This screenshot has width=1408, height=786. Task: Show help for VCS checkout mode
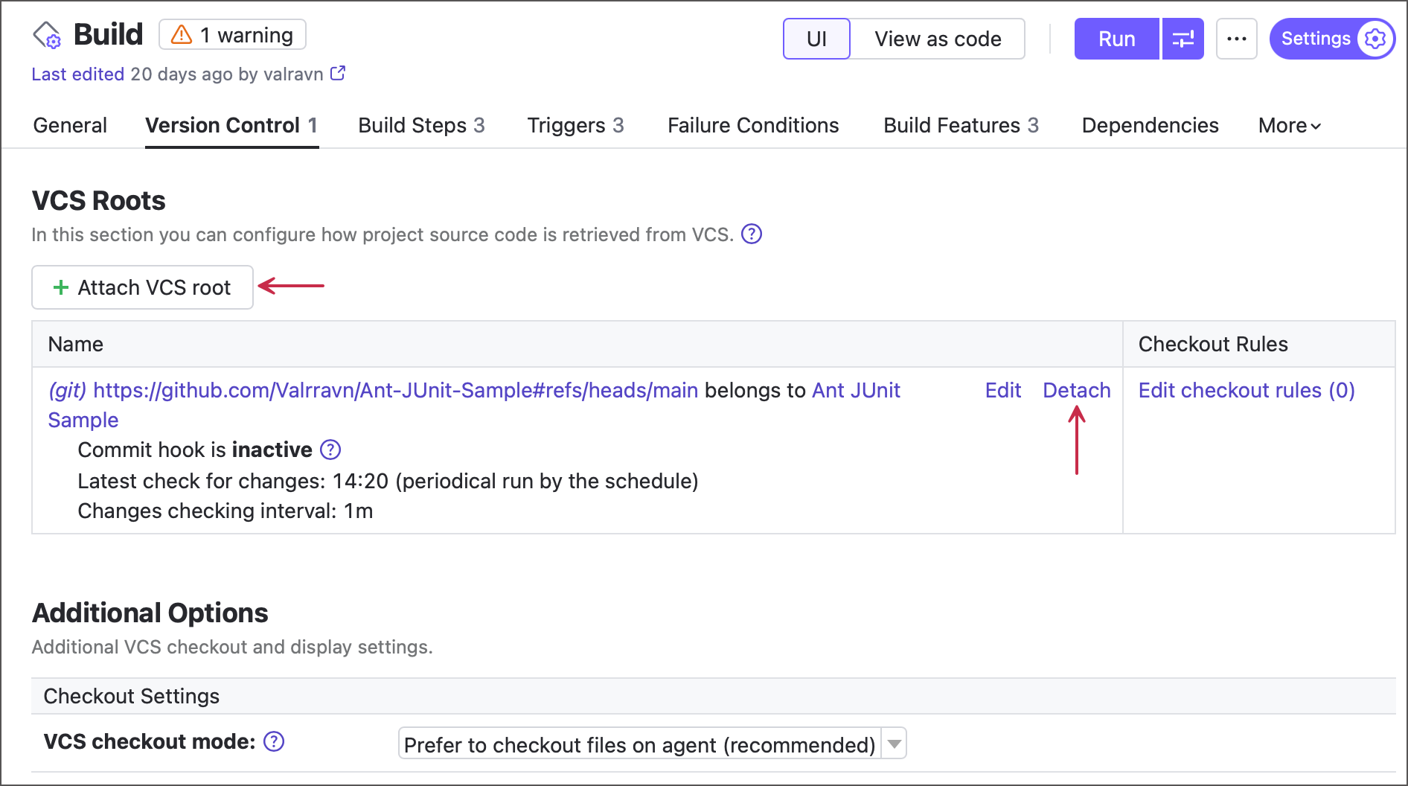[x=274, y=741]
